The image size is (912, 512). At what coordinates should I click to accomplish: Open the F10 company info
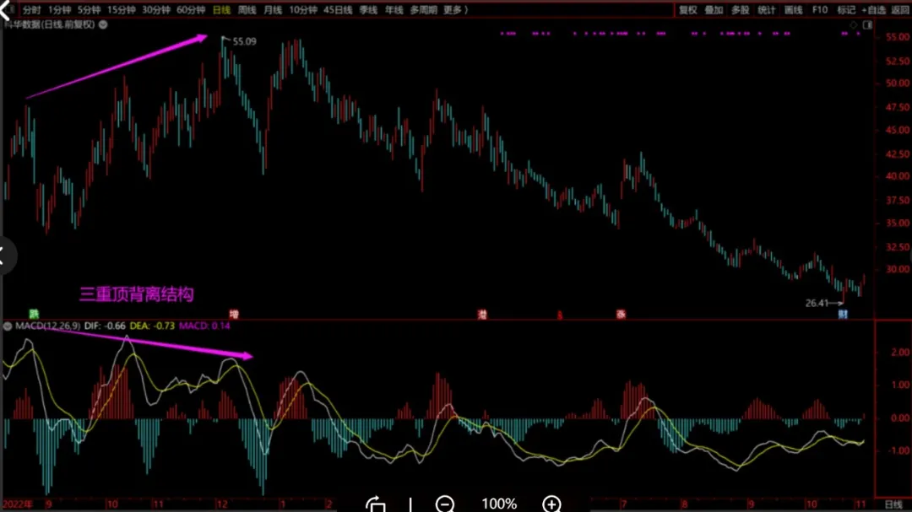(x=819, y=10)
